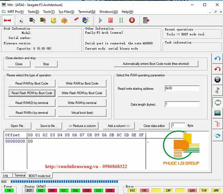Click the blue progress bar at bottom
The image size is (223, 194).
pyautogui.click(x=64, y=182)
